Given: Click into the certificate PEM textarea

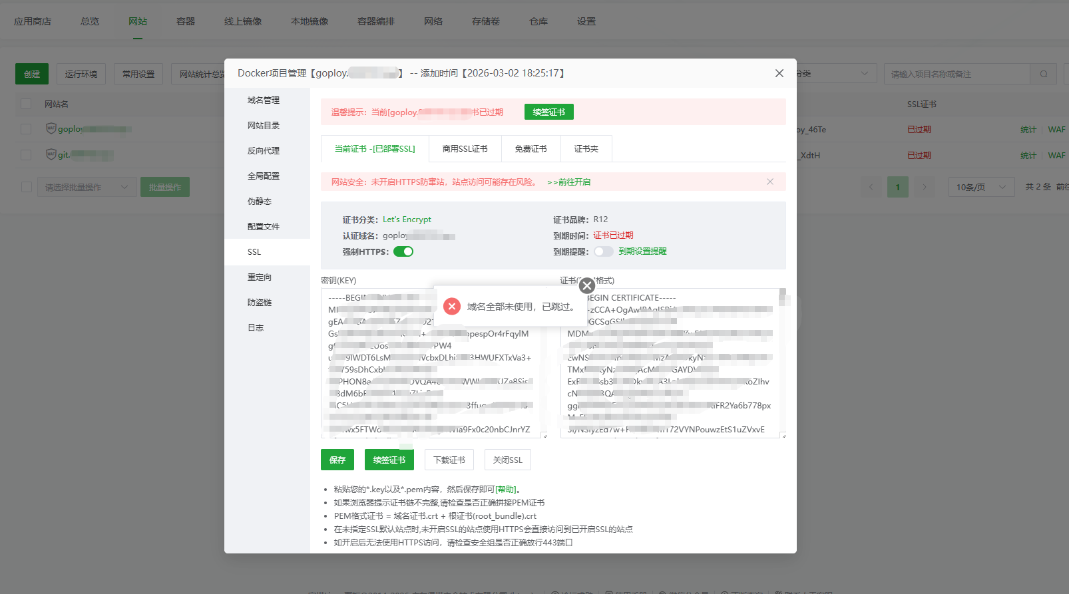Looking at the screenshot, I should [673, 363].
